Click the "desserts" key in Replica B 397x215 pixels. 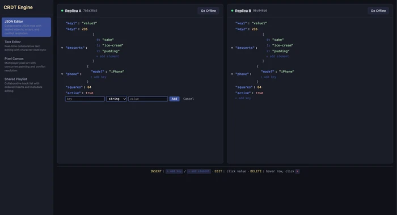coord(245,48)
